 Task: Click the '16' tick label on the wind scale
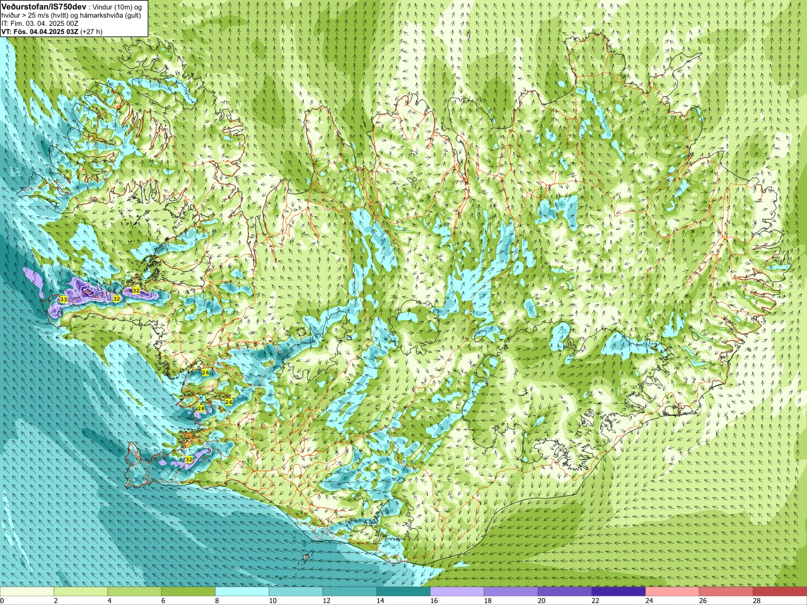click(434, 601)
